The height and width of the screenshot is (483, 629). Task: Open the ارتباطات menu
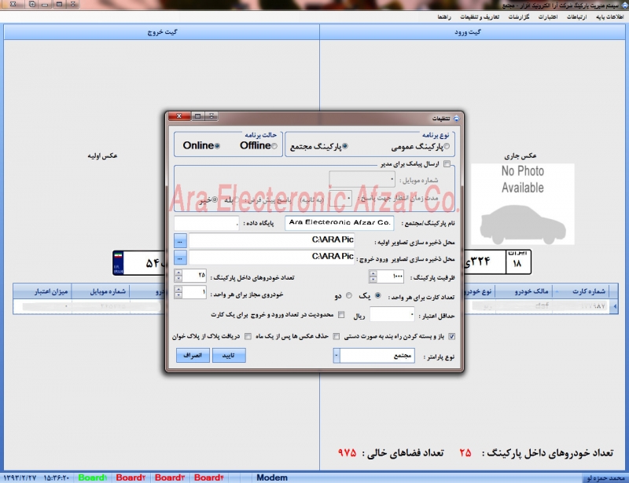(x=576, y=16)
